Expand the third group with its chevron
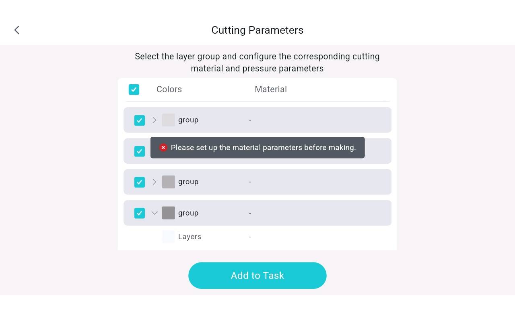Screen dimensions: 515x321 click(154, 182)
